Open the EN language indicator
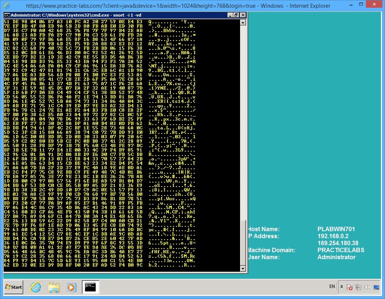 [332, 286]
